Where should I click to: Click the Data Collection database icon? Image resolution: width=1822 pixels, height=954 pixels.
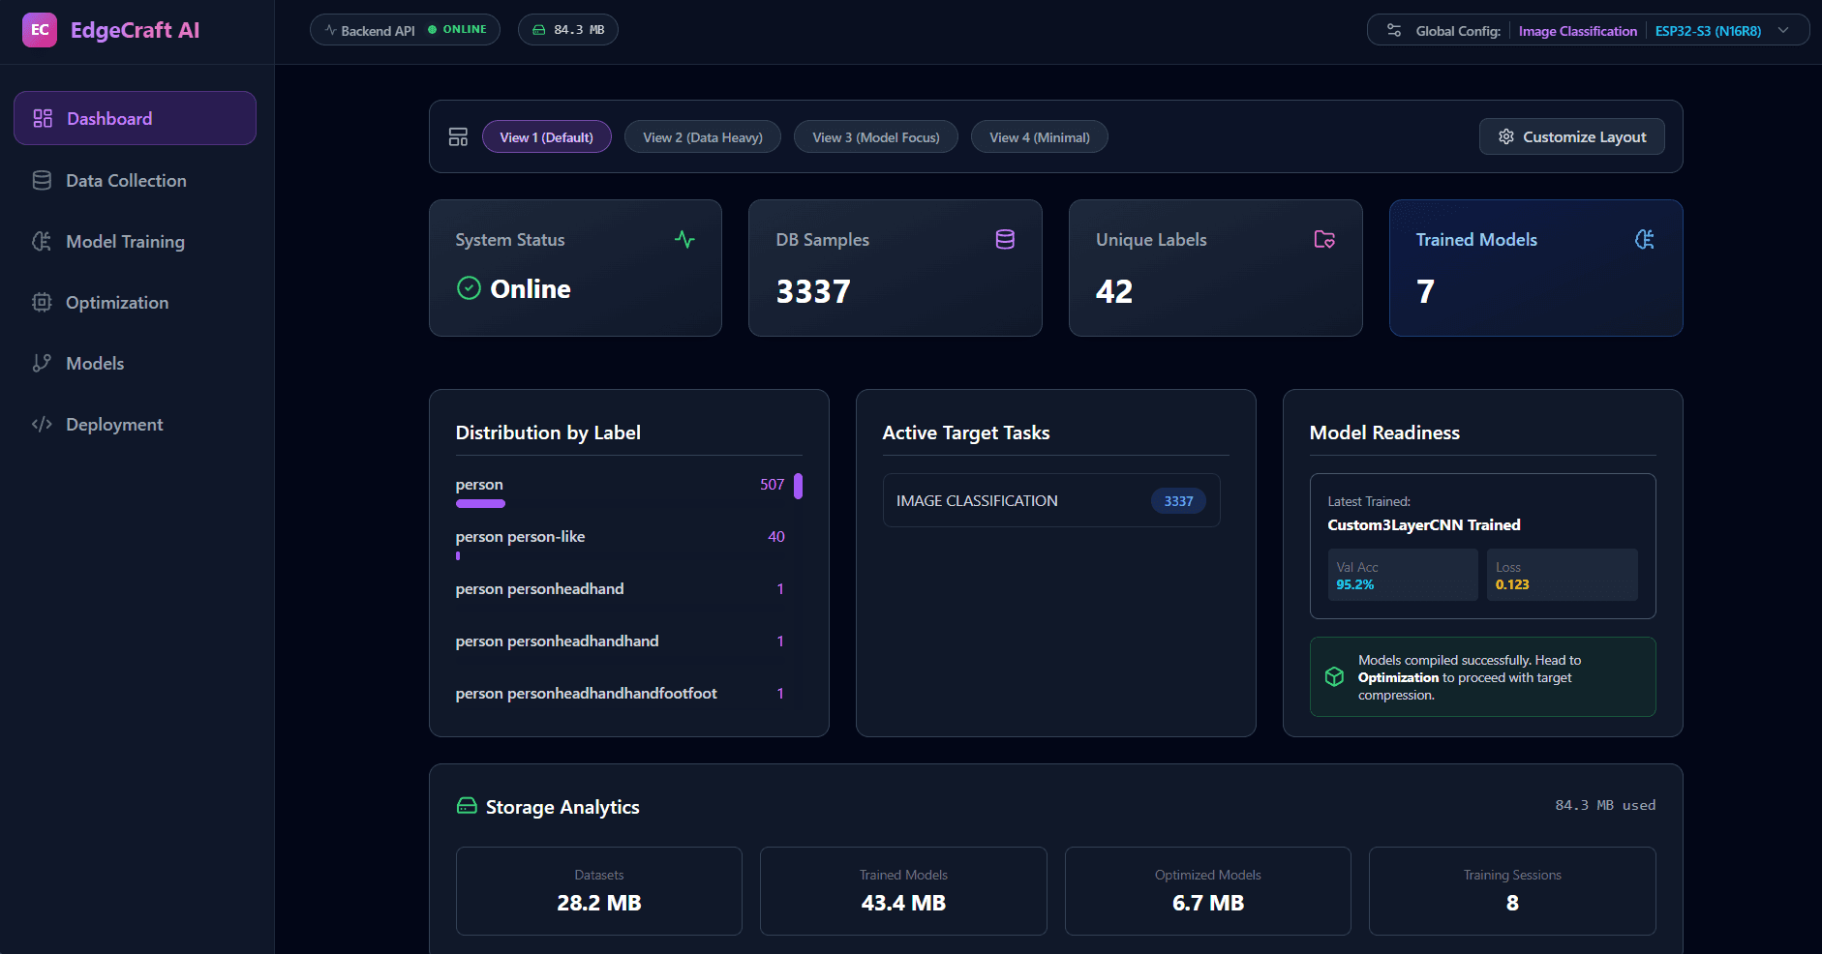point(42,180)
